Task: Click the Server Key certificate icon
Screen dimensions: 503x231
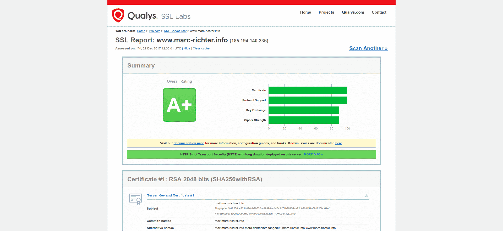Action: click(x=135, y=199)
